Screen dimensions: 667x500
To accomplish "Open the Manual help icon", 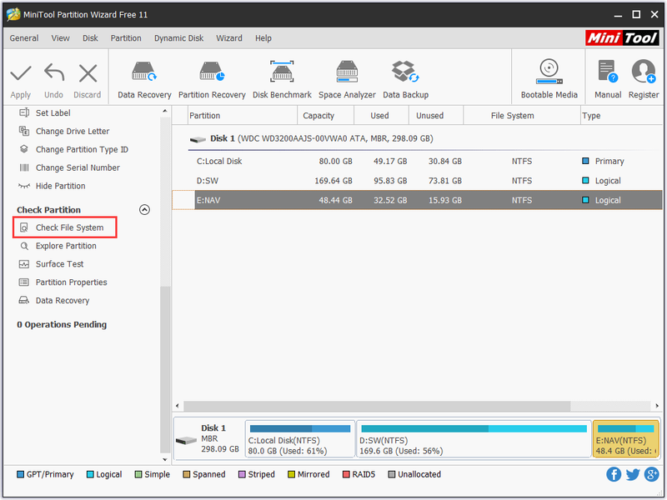I will 608,79.
